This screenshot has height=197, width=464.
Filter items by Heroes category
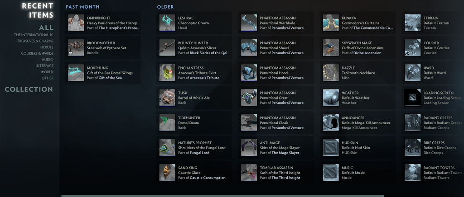(x=47, y=47)
